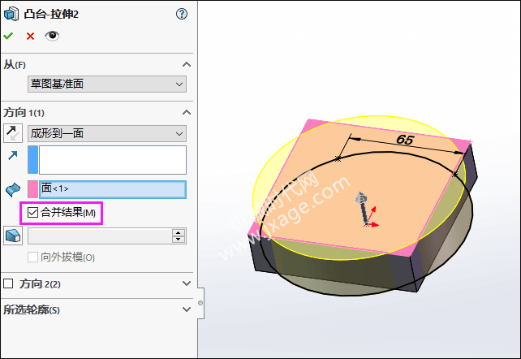Click the 所选轮廓(S) section title
Screen dimensions: 521x359
point(32,309)
